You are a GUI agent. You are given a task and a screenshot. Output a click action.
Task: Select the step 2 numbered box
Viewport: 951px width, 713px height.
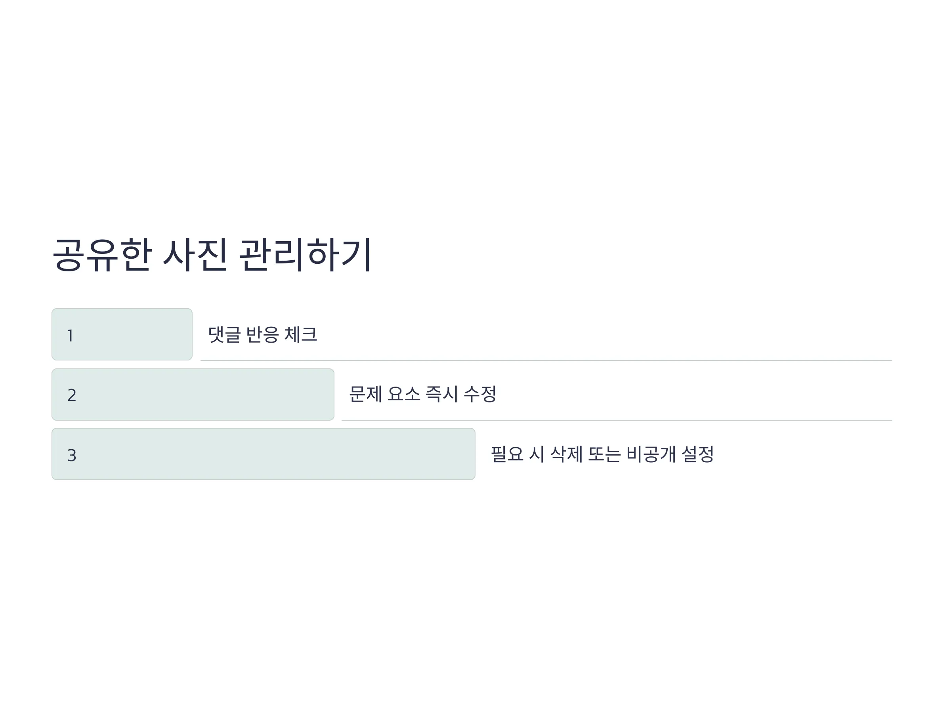(x=193, y=395)
